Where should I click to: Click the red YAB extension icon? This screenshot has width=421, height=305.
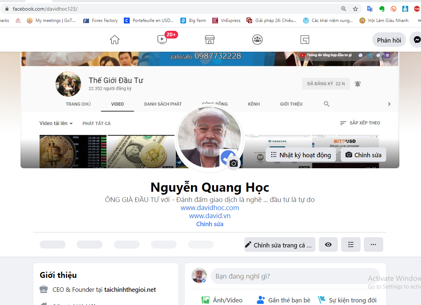click(x=417, y=9)
